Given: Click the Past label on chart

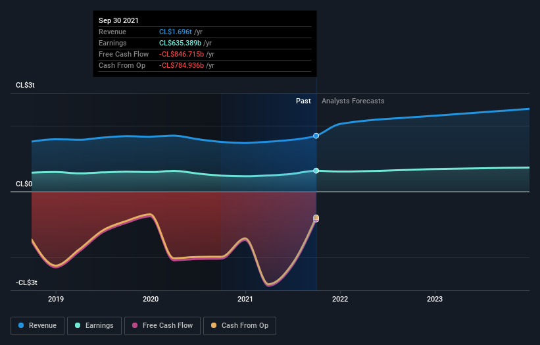Looking at the screenshot, I should pos(303,101).
